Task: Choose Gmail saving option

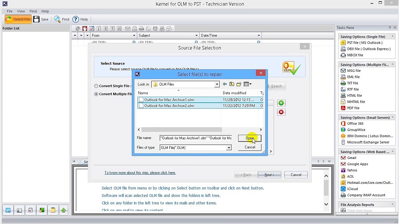Action: click(349, 158)
